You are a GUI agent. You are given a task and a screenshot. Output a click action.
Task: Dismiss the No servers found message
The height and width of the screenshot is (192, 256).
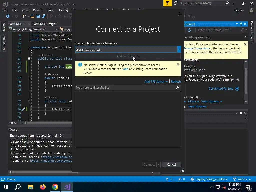pyautogui.click(x=178, y=65)
